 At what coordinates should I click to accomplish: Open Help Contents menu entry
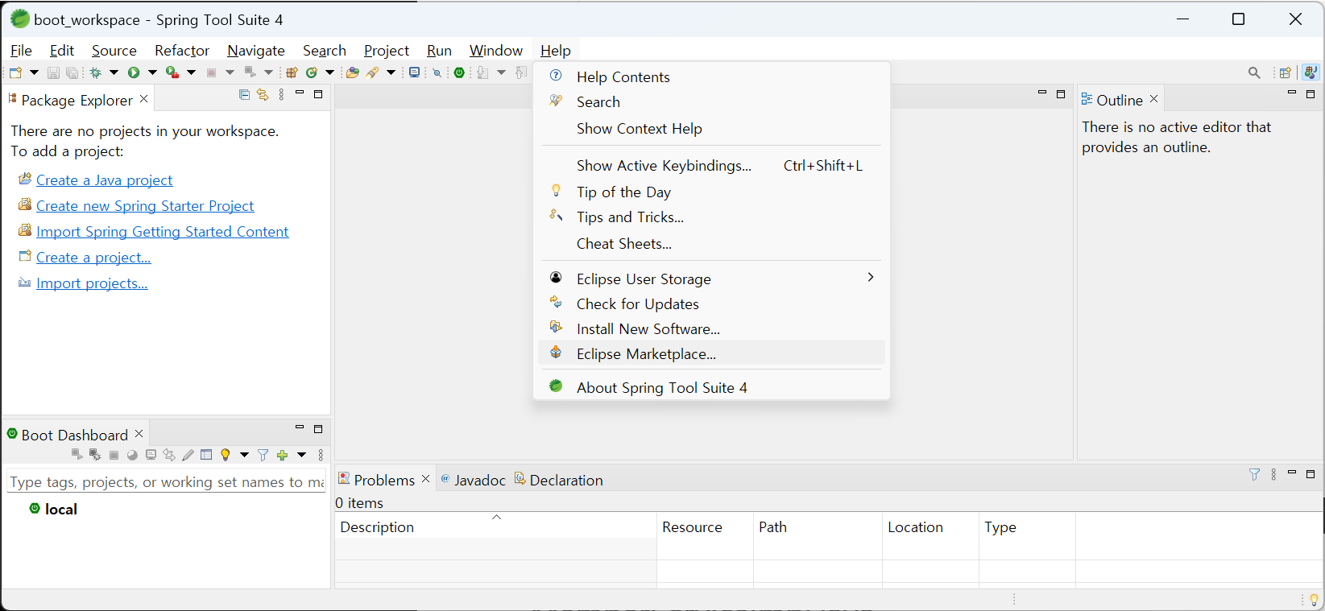tap(711, 76)
